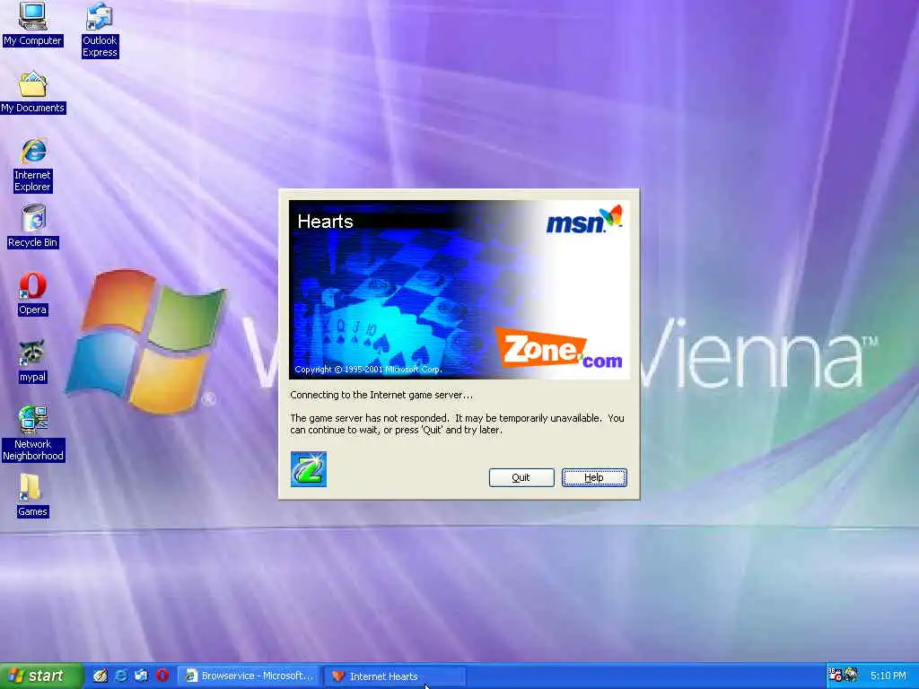Switch to Internet Hearts taskbar button
This screenshot has width=919, height=689.
point(395,676)
